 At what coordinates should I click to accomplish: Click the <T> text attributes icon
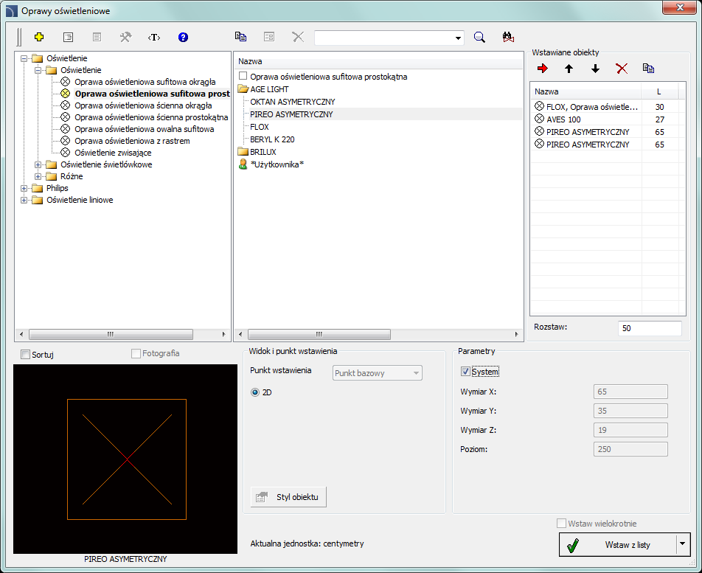click(154, 37)
